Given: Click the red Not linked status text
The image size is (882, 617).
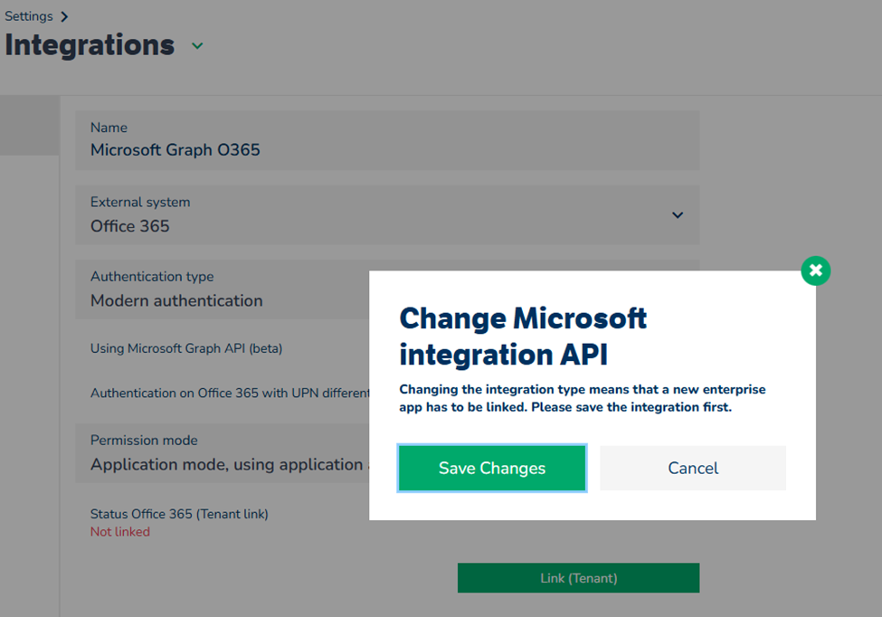Looking at the screenshot, I should [x=119, y=532].
